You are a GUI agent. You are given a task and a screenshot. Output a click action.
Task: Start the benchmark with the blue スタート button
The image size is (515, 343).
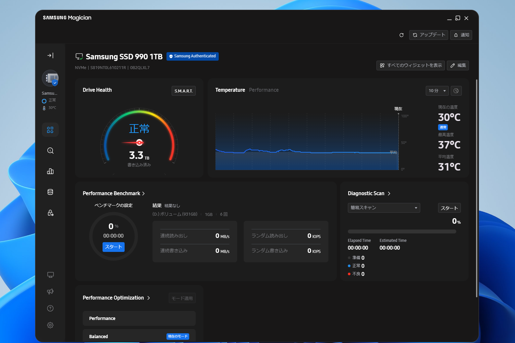(x=114, y=247)
